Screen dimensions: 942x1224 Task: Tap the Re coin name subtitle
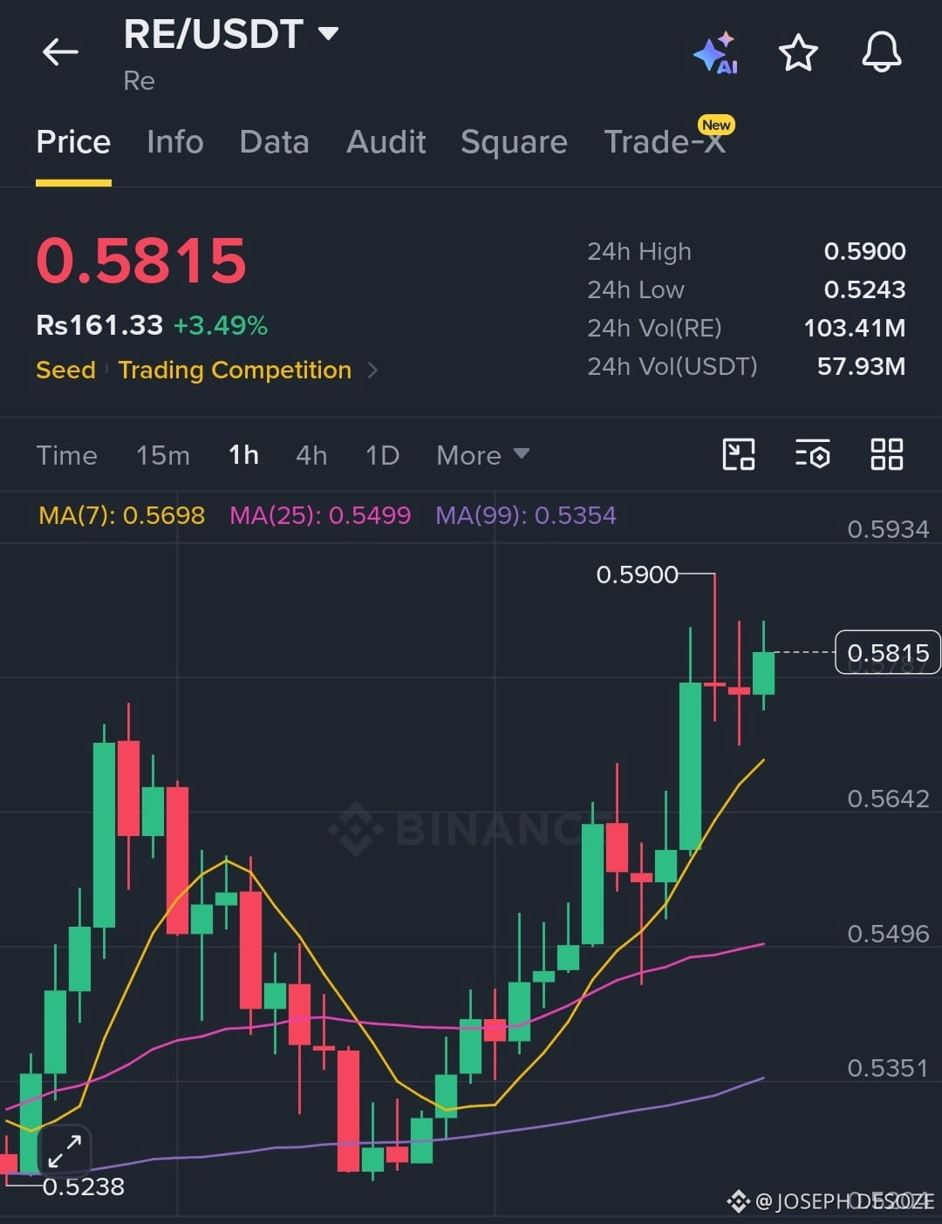140,81
